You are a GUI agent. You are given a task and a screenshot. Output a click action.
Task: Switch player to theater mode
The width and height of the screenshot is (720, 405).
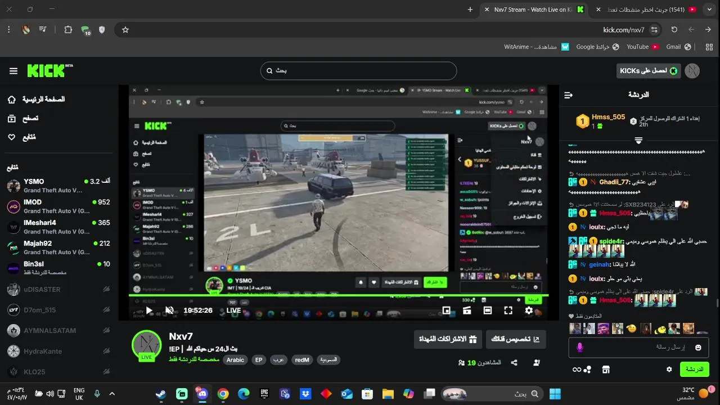488,310
